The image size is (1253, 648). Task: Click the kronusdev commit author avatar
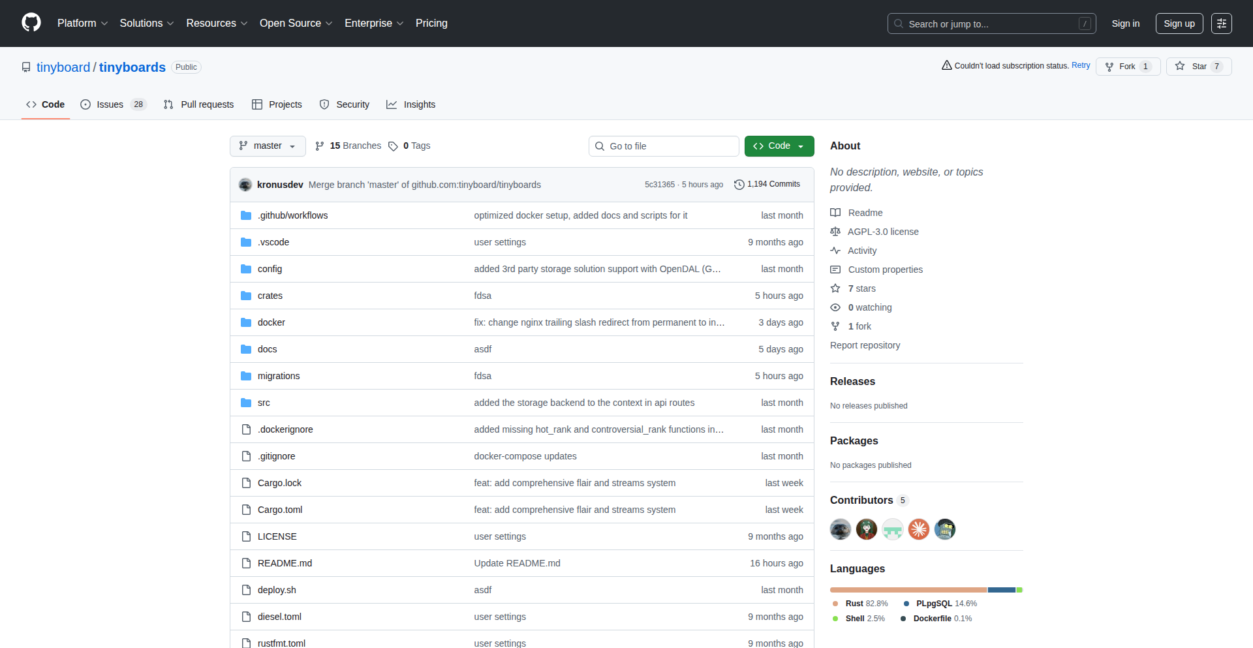(245, 185)
